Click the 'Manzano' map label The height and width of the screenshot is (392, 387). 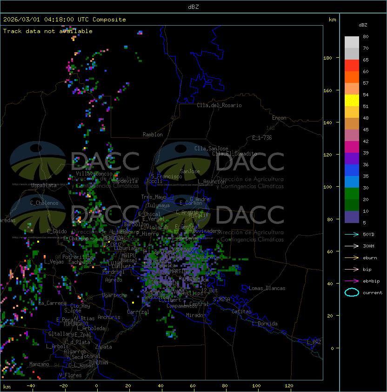tap(39, 364)
